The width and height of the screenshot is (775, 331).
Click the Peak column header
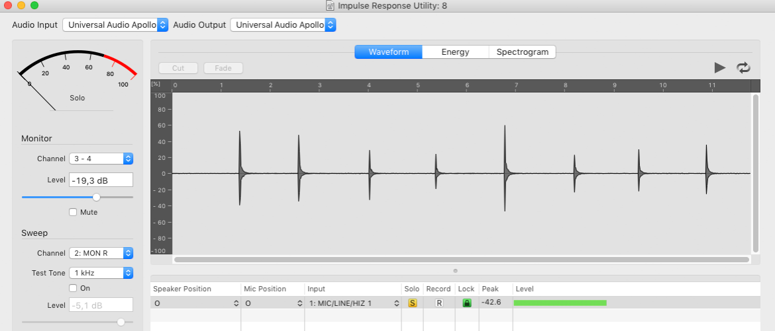[490, 289]
